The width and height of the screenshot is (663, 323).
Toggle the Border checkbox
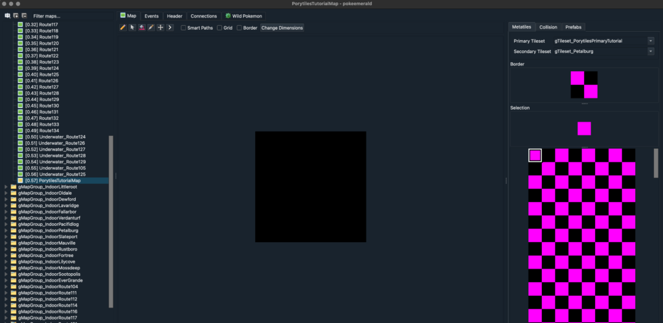(x=240, y=28)
